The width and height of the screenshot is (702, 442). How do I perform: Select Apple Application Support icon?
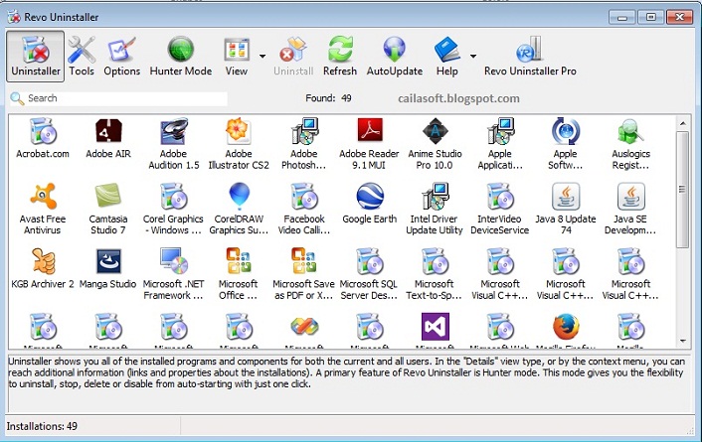point(500,131)
